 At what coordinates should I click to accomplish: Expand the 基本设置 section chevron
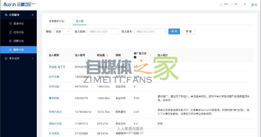(33, 58)
